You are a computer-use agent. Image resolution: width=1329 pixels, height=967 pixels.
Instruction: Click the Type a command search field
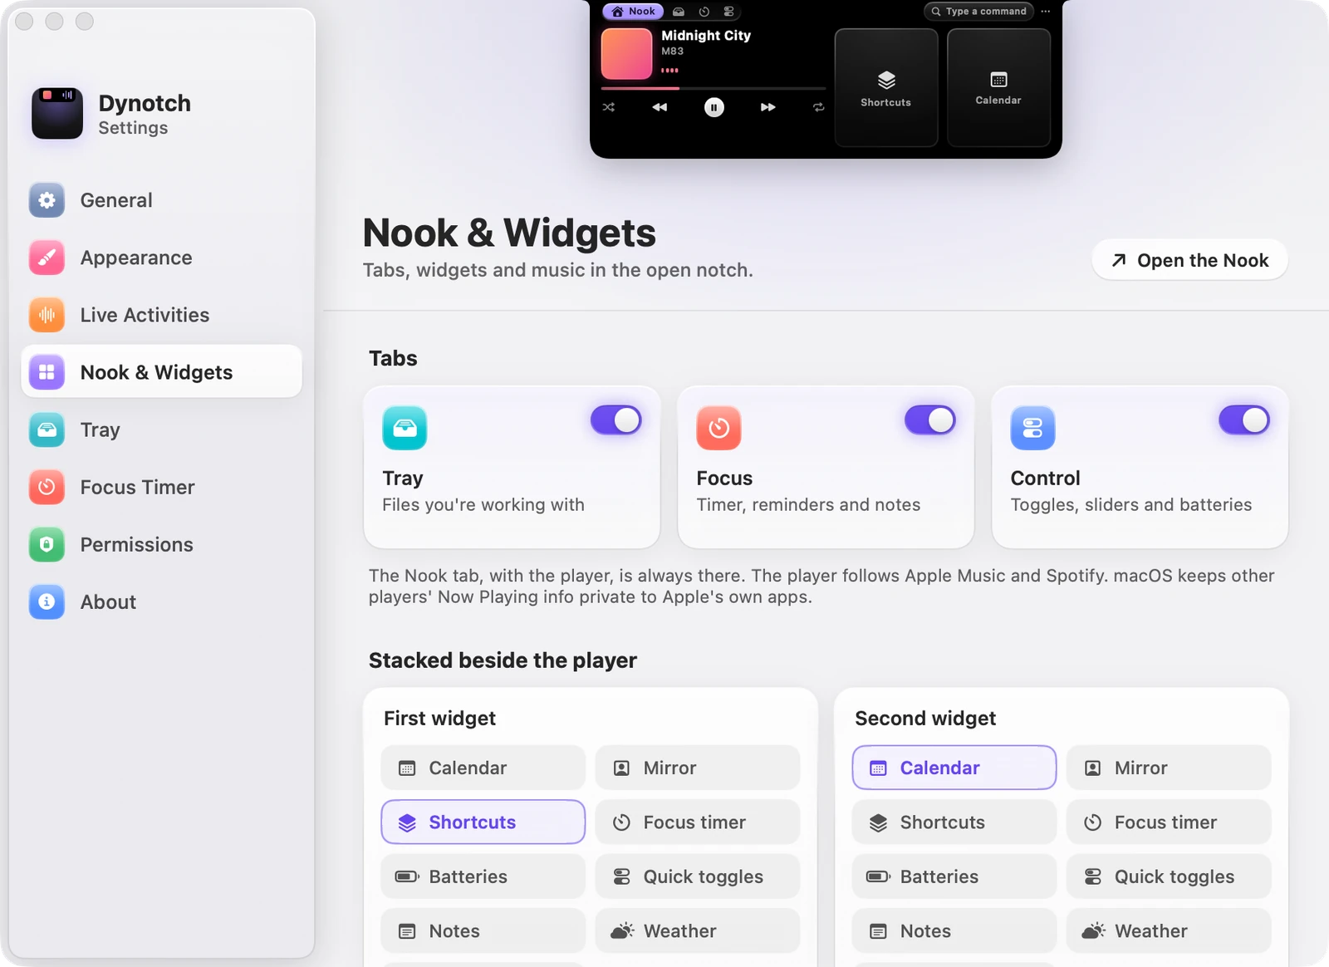pos(978,12)
